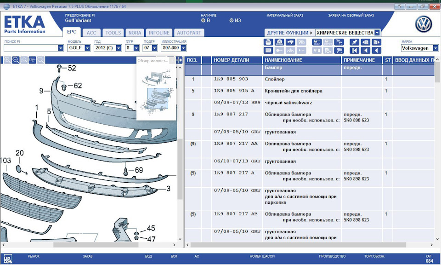
Task: Switch to the ACC tab
Action: 91,33
